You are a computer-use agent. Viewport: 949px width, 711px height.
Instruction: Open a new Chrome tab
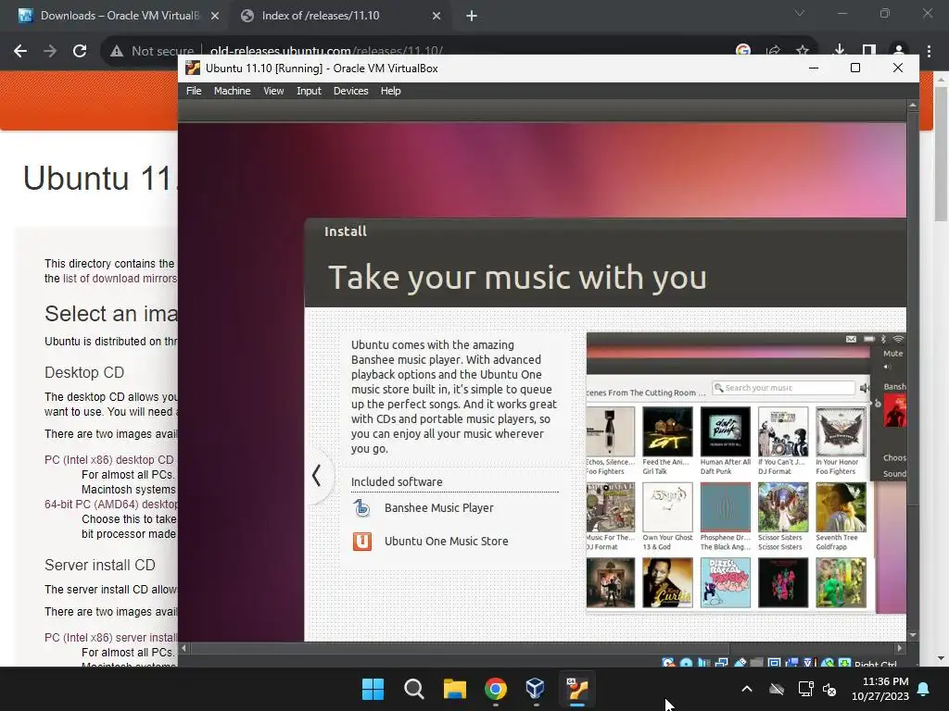point(472,17)
